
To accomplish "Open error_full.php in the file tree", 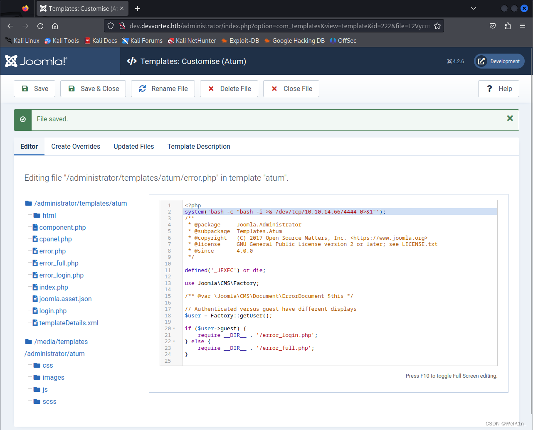I will 56,263.
